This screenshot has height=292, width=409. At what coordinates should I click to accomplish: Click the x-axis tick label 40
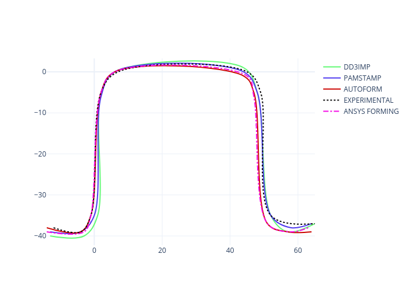(230, 250)
